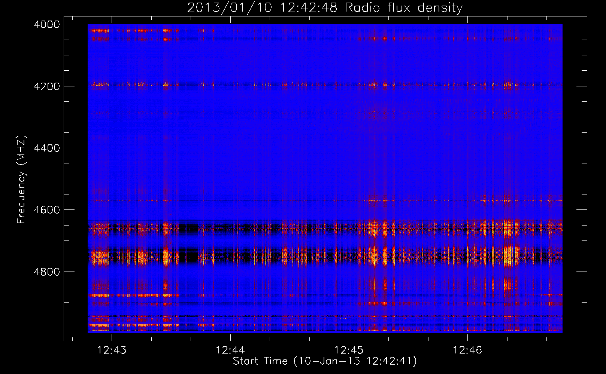The height and width of the screenshot is (374, 606).
Task: Click the '12:43' time axis label
Action: [112, 350]
